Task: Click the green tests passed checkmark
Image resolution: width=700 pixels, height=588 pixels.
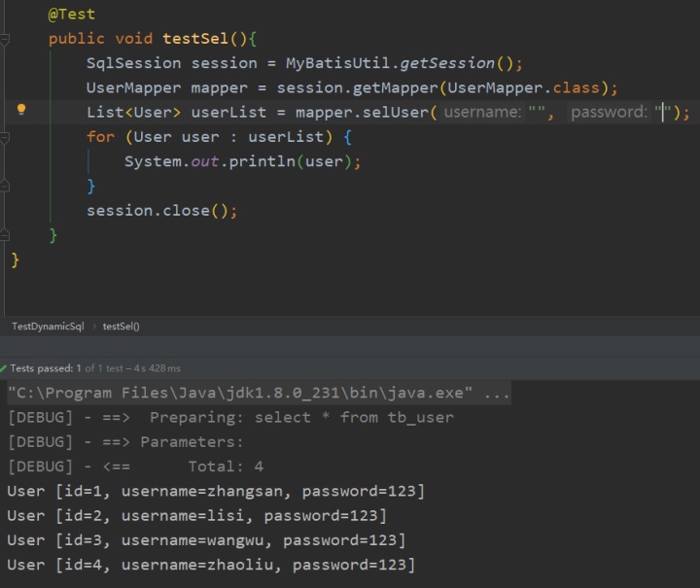Action: point(4,368)
